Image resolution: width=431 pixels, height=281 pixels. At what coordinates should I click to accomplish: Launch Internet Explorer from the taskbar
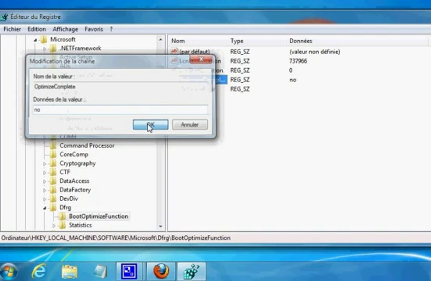[x=39, y=271]
